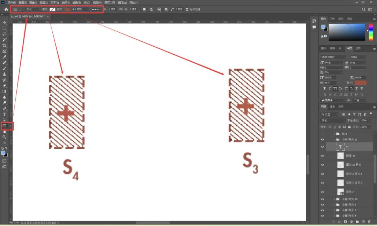Click the vertical hue slider bar in Color panel
Image resolution: width=377 pixels, height=226 pixels.
point(371,32)
